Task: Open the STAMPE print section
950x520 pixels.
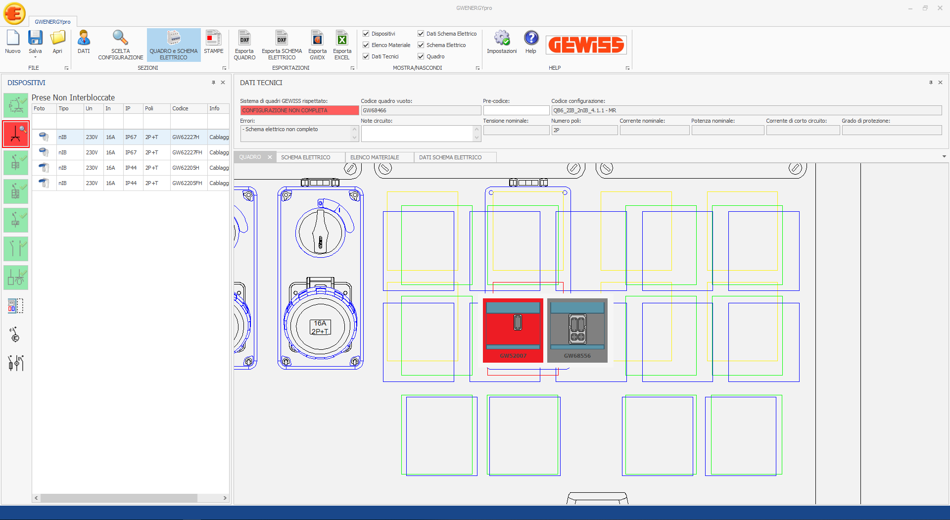Action: (214, 42)
